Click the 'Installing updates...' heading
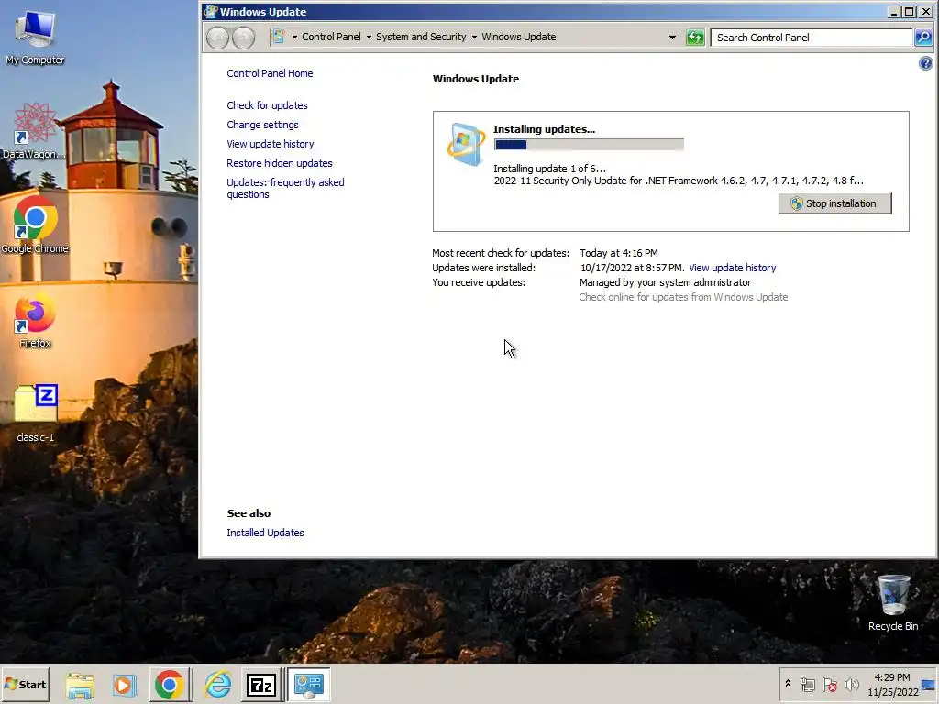Screen dimensions: 939x704 [544, 129]
